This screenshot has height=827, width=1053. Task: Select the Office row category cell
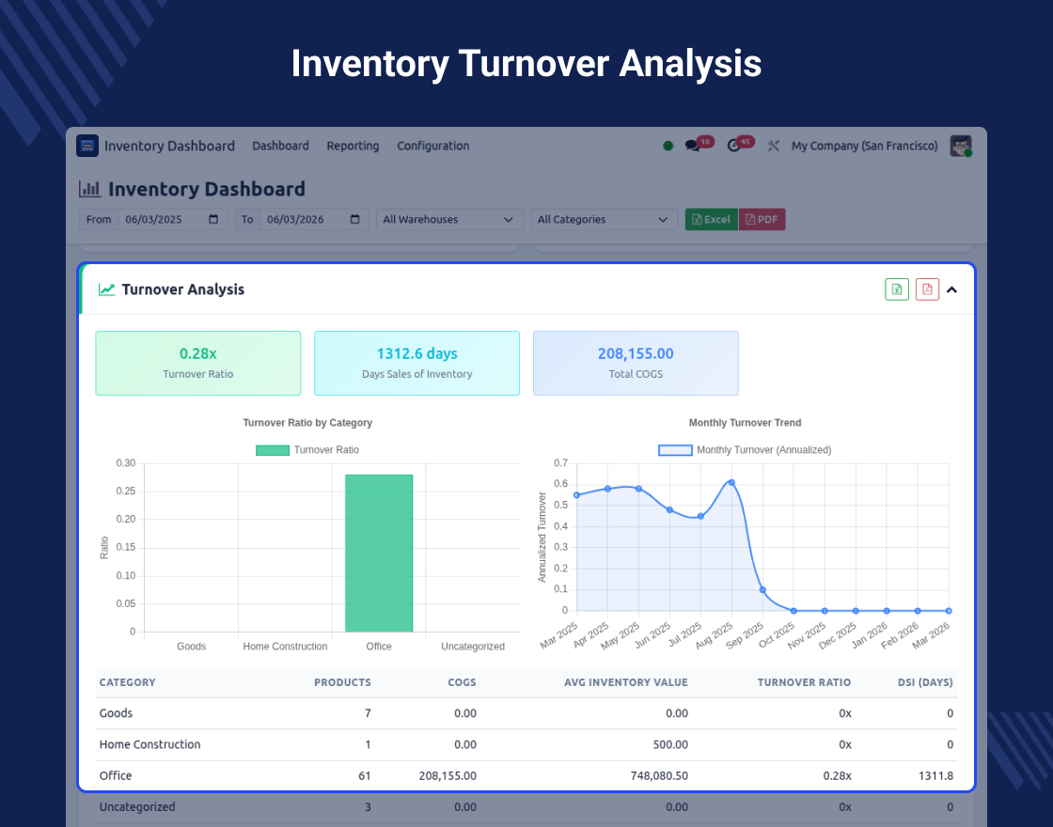[116, 776]
